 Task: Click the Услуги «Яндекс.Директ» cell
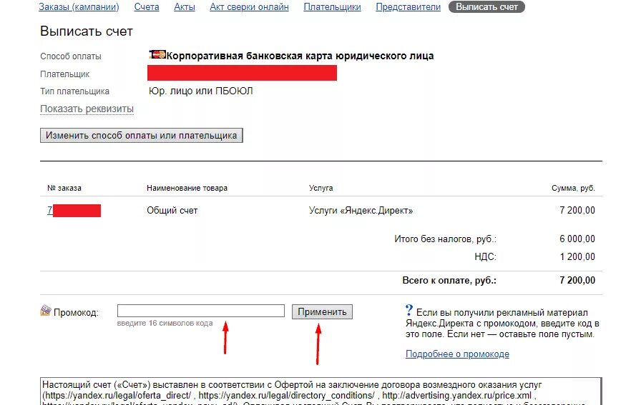(361, 211)
